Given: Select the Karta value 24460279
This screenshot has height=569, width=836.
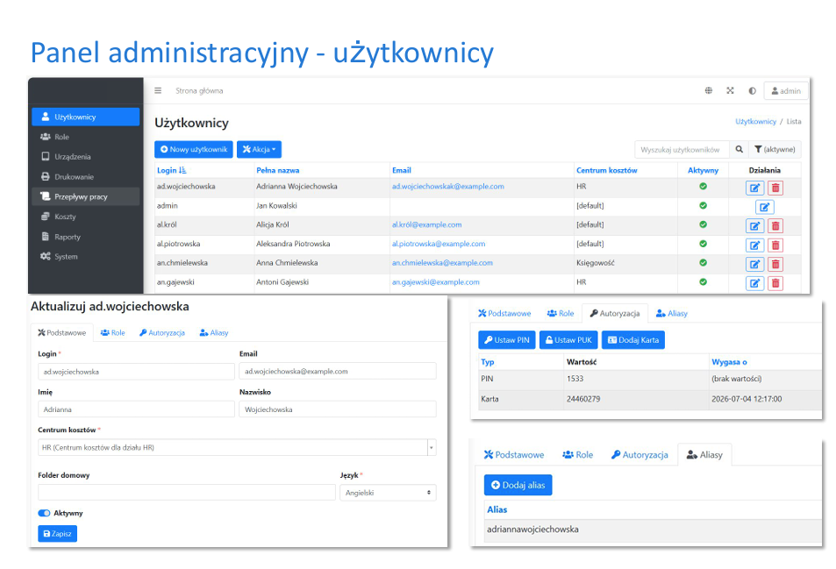Looking at the screenshot, I should pyautogui.click(x=583, y=399).
